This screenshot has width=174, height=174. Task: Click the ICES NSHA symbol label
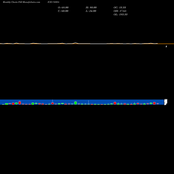pyautogui.click(x=53, y=2)
